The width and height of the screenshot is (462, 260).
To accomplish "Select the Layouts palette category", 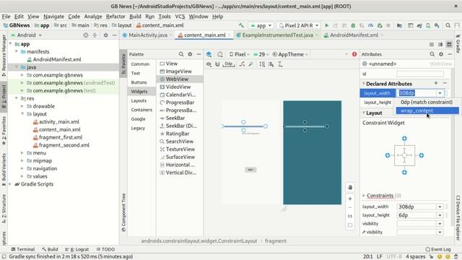I will click(x=139, y=101).
